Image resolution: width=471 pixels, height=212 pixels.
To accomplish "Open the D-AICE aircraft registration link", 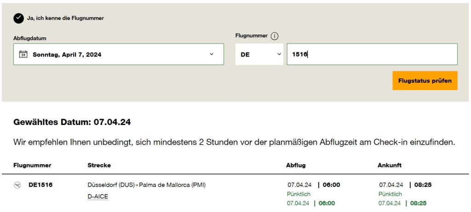I will 98,197.
